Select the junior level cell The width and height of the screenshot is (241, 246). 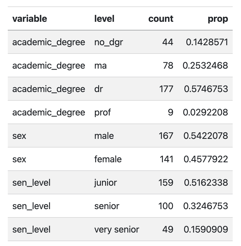(x=105, y=183)
